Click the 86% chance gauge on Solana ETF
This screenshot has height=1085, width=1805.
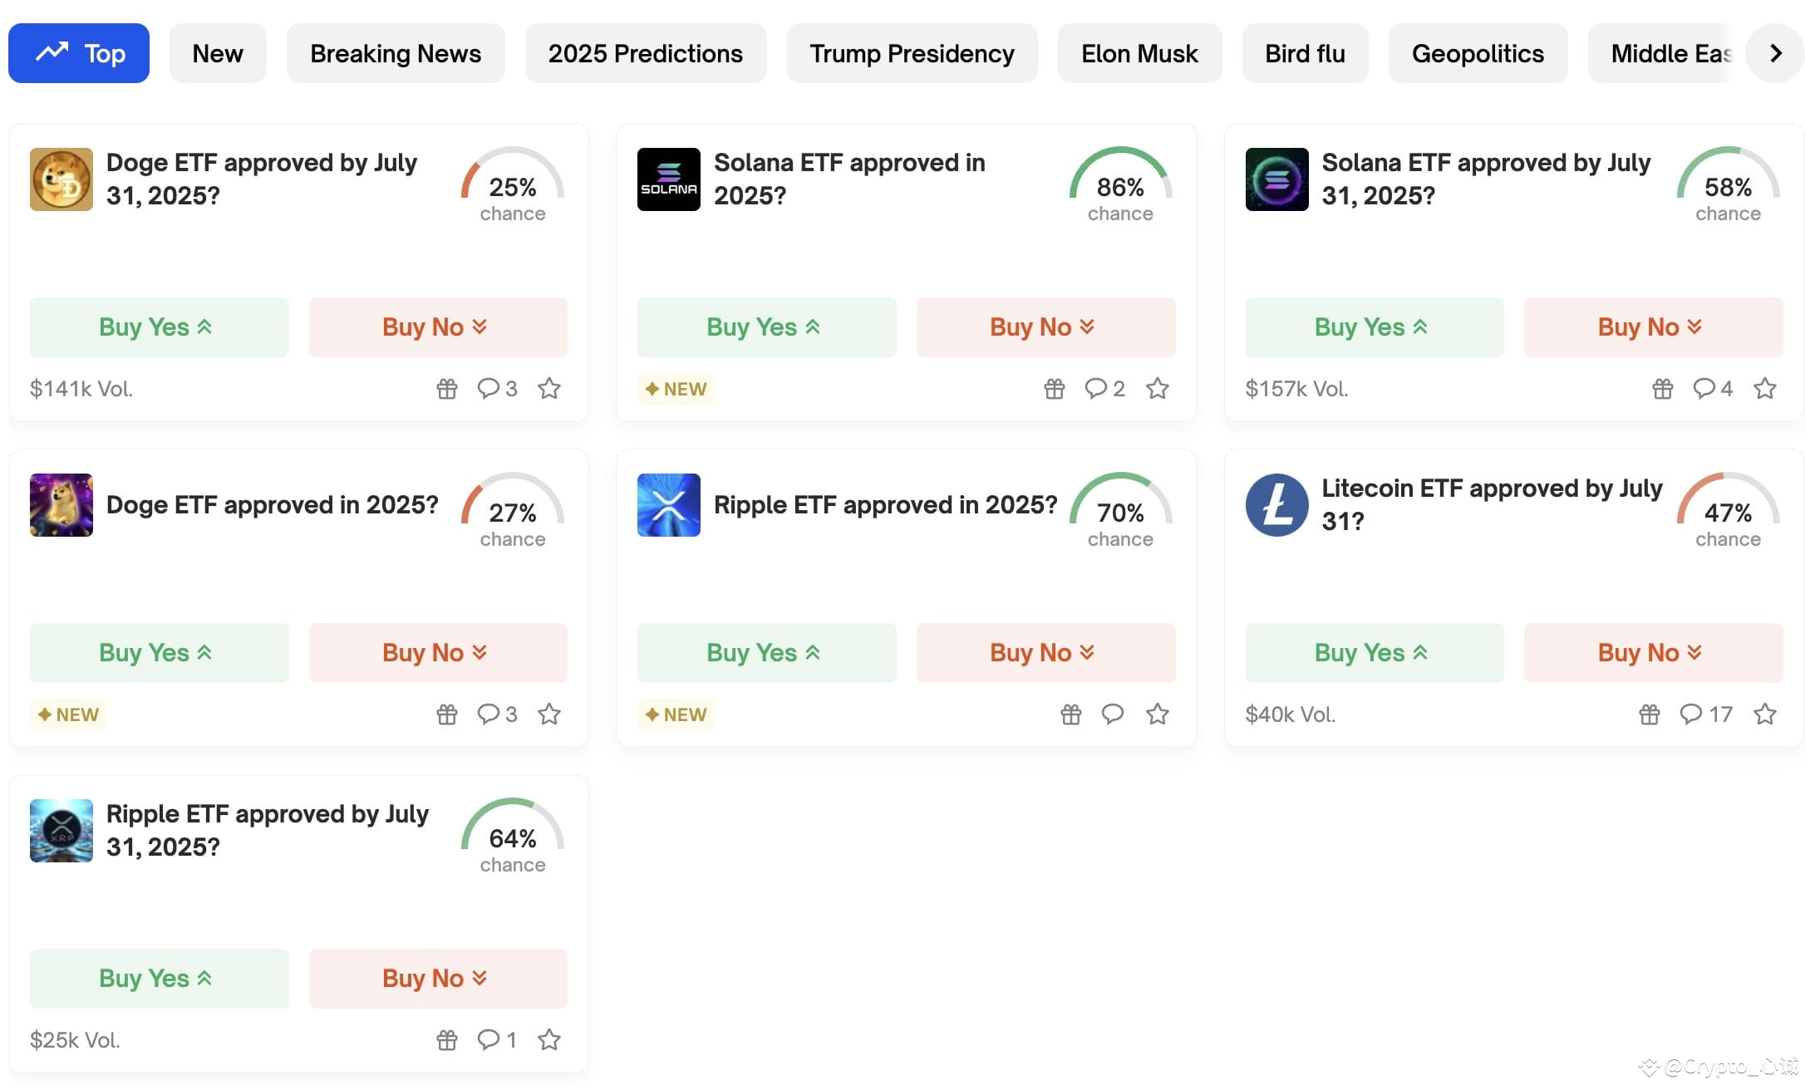pyautogui.click(x=1119, y=189)
